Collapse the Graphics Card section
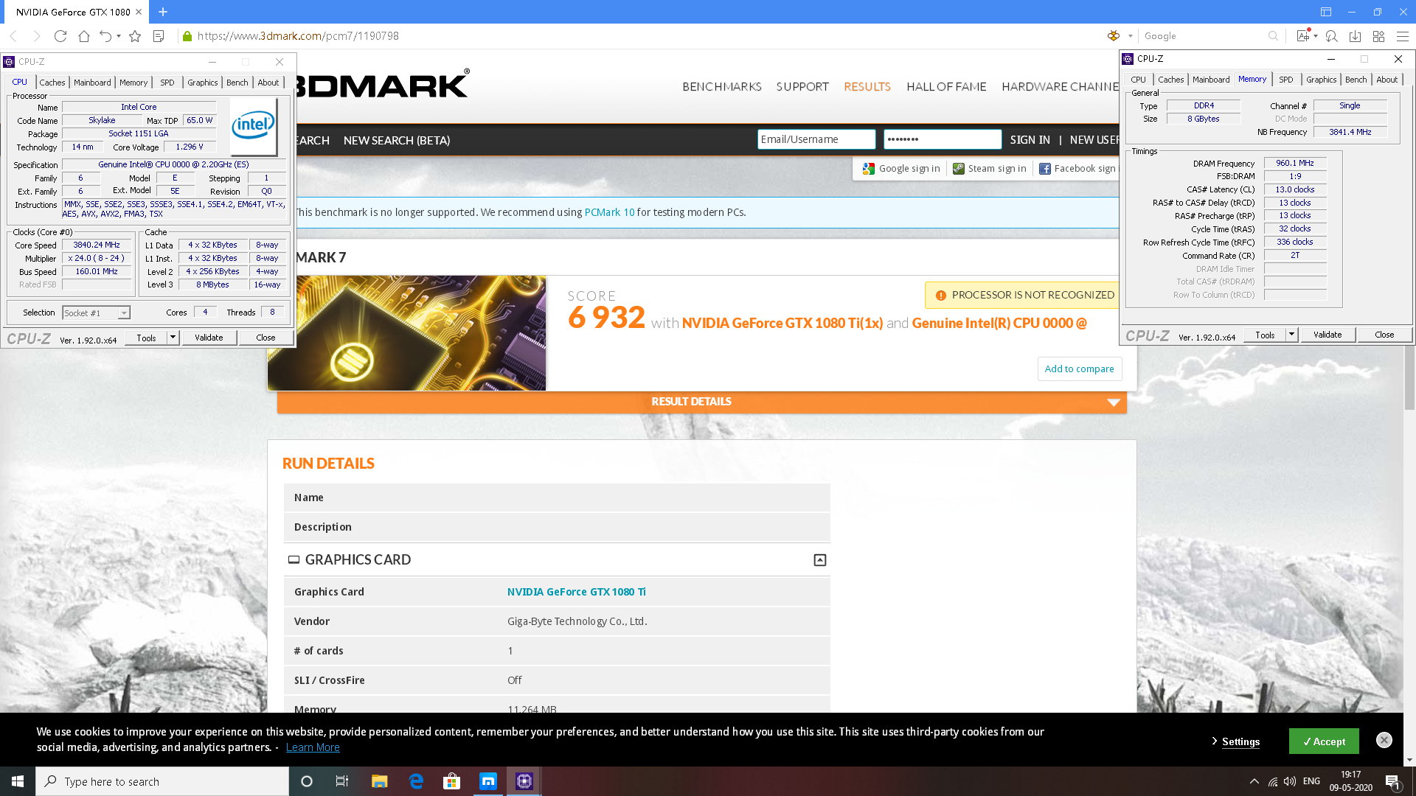 [819, 560]
